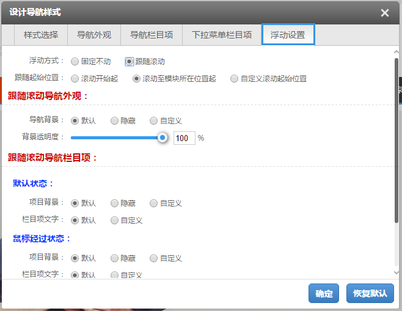Set 鼠标经过状态 项目背景 to 隐藏

click(114, 258)
